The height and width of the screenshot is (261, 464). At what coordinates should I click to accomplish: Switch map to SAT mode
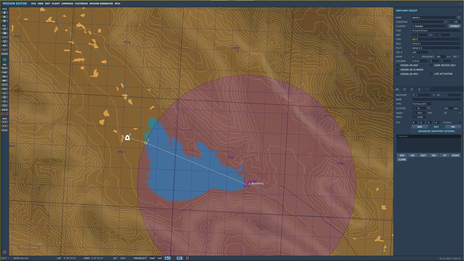(x=160, y=258)
